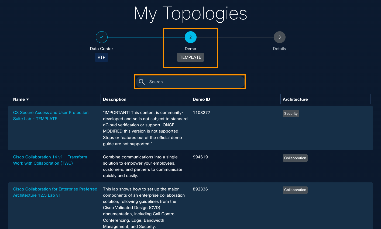Click the Architecture column header
Image resolution: width=381 pixels, height=229 pixels.
click(x=295, y=99)
